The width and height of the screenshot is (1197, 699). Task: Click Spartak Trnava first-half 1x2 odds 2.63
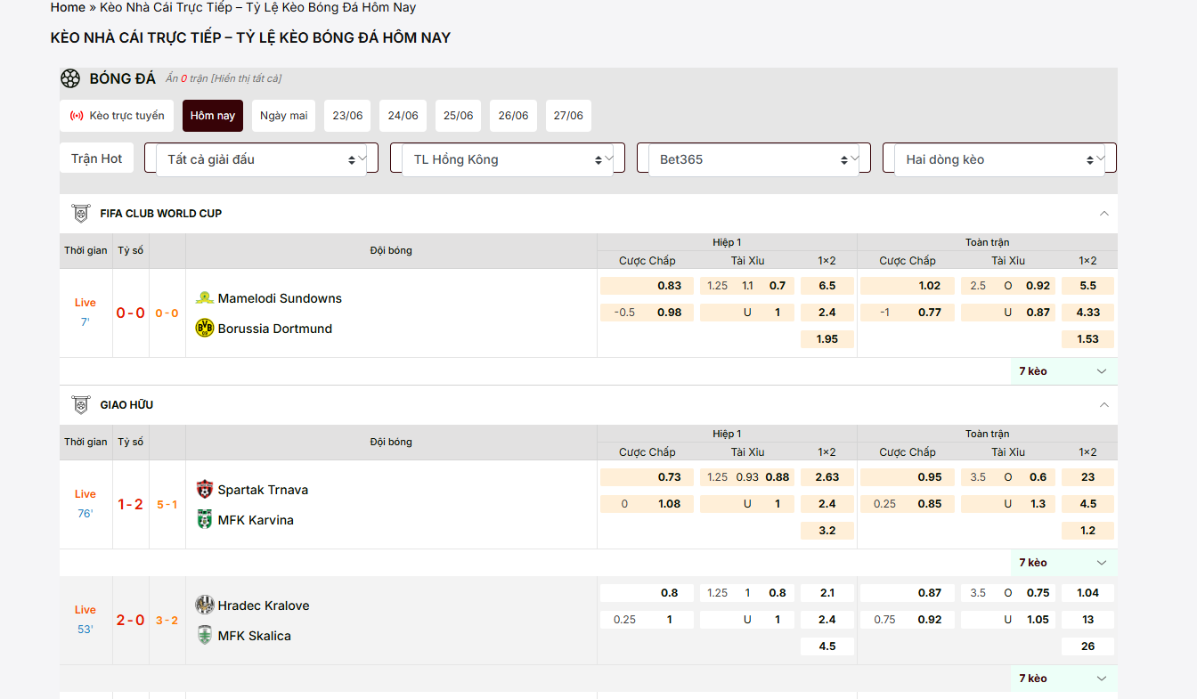(827, 477)
